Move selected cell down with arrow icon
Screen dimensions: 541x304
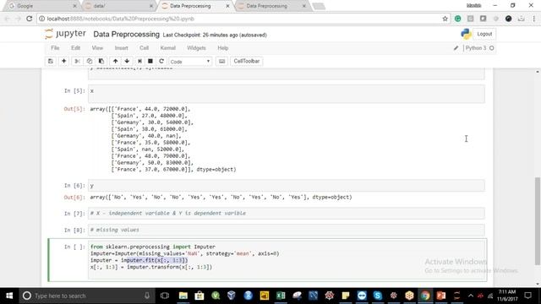coord(127,62)
